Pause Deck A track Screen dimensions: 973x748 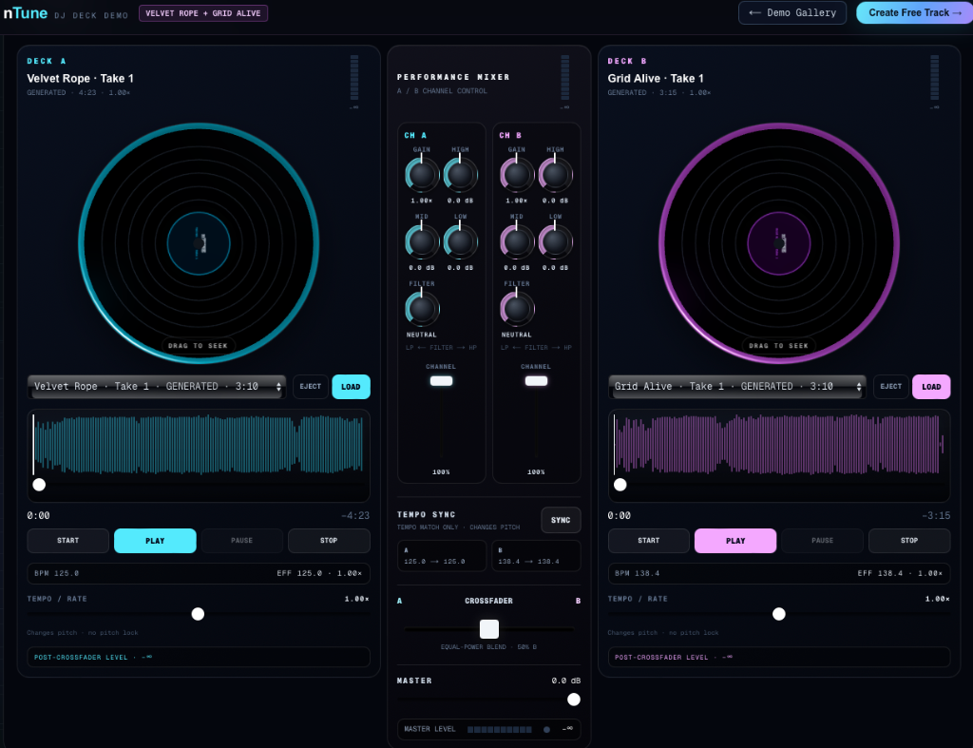[x=242, y=541]
